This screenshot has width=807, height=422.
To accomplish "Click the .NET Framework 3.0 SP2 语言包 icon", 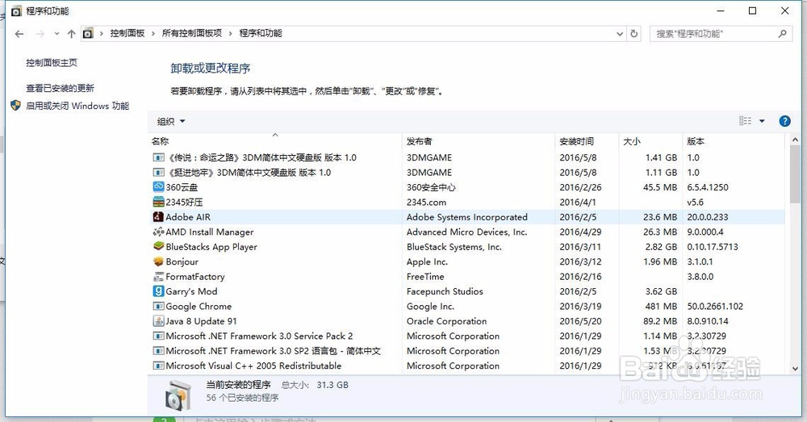I will (158, 351).
